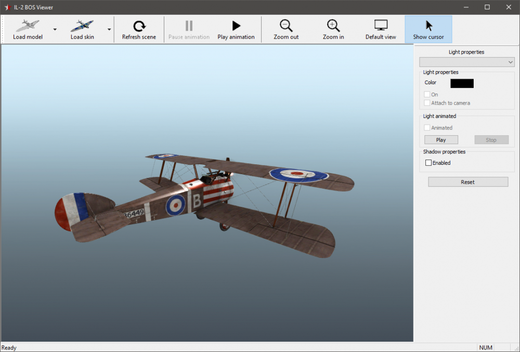Tick the Animated light checkbox

click(x=427, y=127)
